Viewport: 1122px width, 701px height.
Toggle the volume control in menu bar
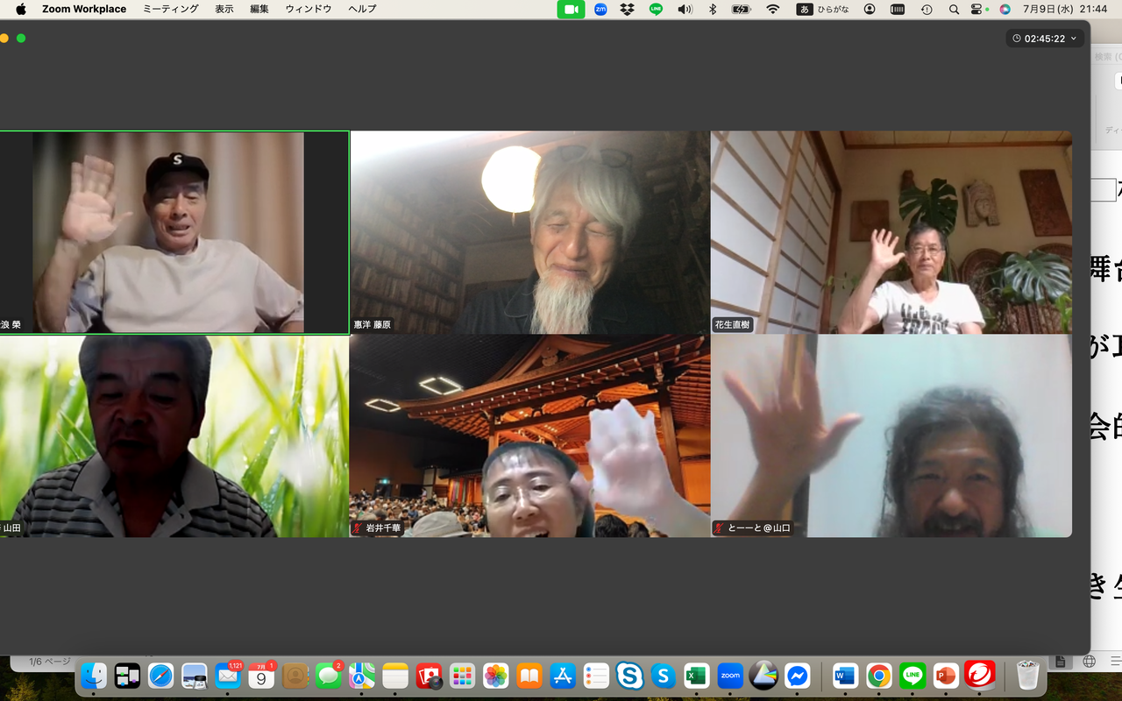[685, 9]
